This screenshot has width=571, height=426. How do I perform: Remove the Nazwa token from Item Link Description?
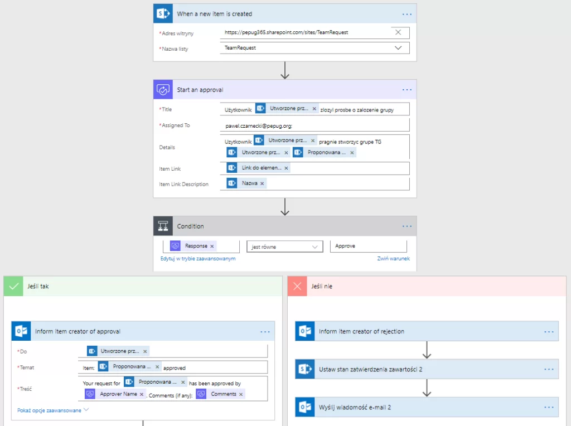coord(262,183)
